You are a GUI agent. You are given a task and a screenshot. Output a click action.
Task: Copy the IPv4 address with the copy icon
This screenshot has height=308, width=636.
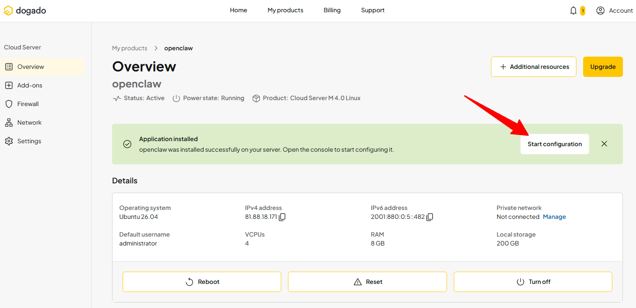coord(282,217)
